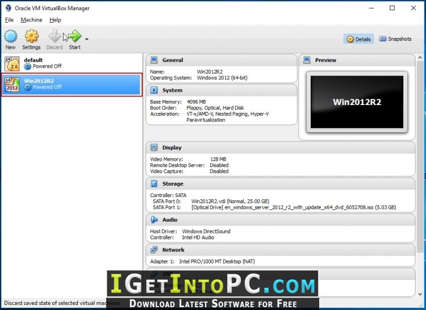Click the power state icon of default VM
This screenshot has width=426, height=310.
click(27, 66)
